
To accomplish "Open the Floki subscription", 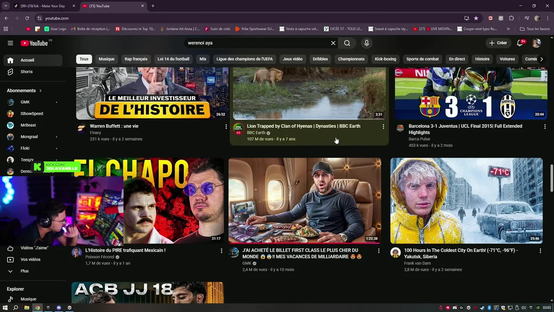I will point(33,148).
